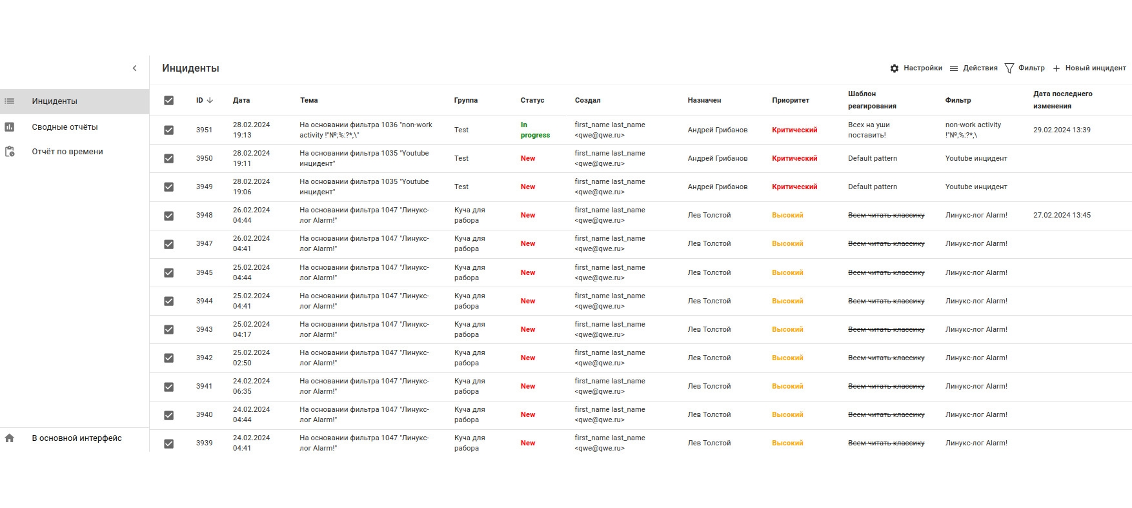The image size is (1132, 508).
Task: Click 'Всех на уши поставить!' template cell
Action: tap(869, 130)
